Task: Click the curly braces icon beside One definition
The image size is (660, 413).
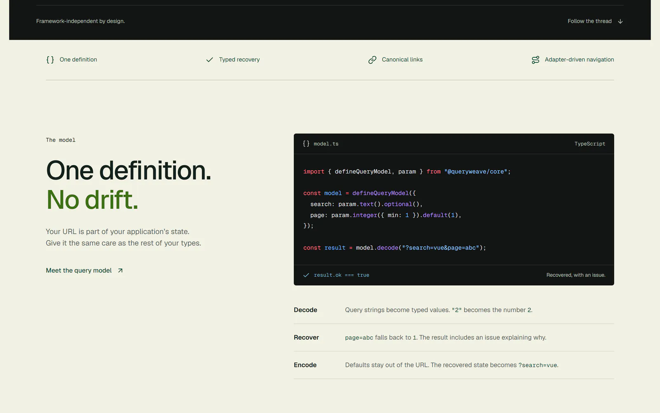Action: [x=50, y=60]
